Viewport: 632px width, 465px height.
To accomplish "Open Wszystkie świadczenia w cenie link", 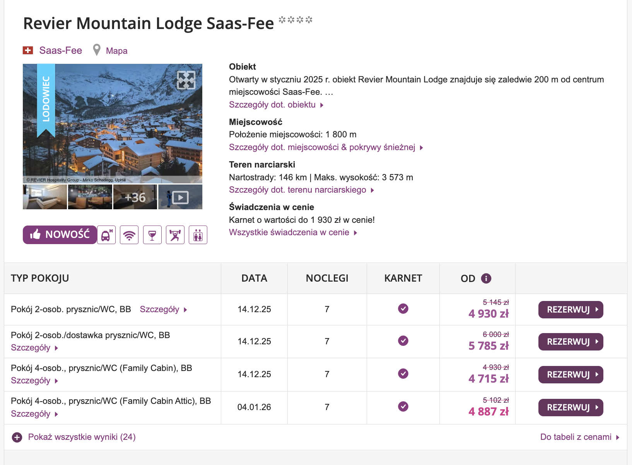I will pos(293,232).
